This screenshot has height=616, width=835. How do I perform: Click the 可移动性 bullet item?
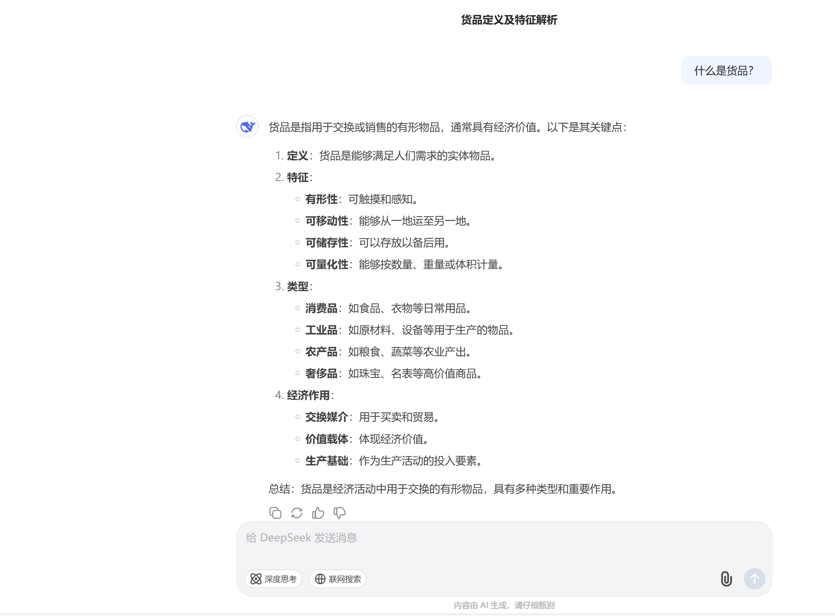[327, 221]
